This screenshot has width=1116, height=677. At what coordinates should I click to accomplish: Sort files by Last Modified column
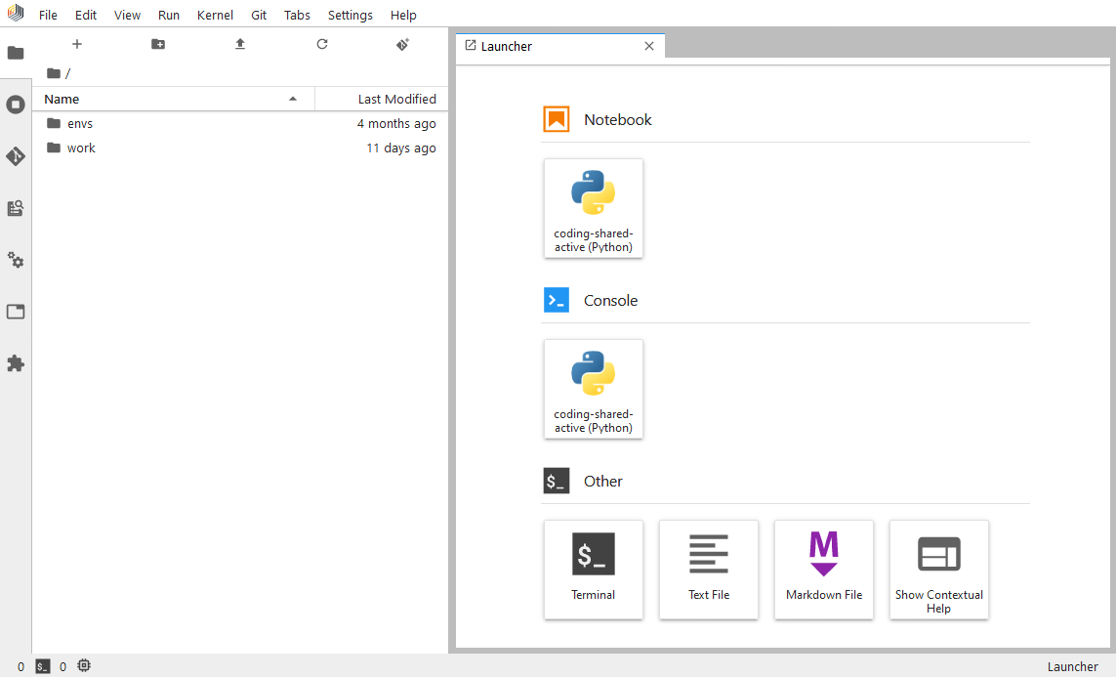pyautogui.click(x=396, y=99)
